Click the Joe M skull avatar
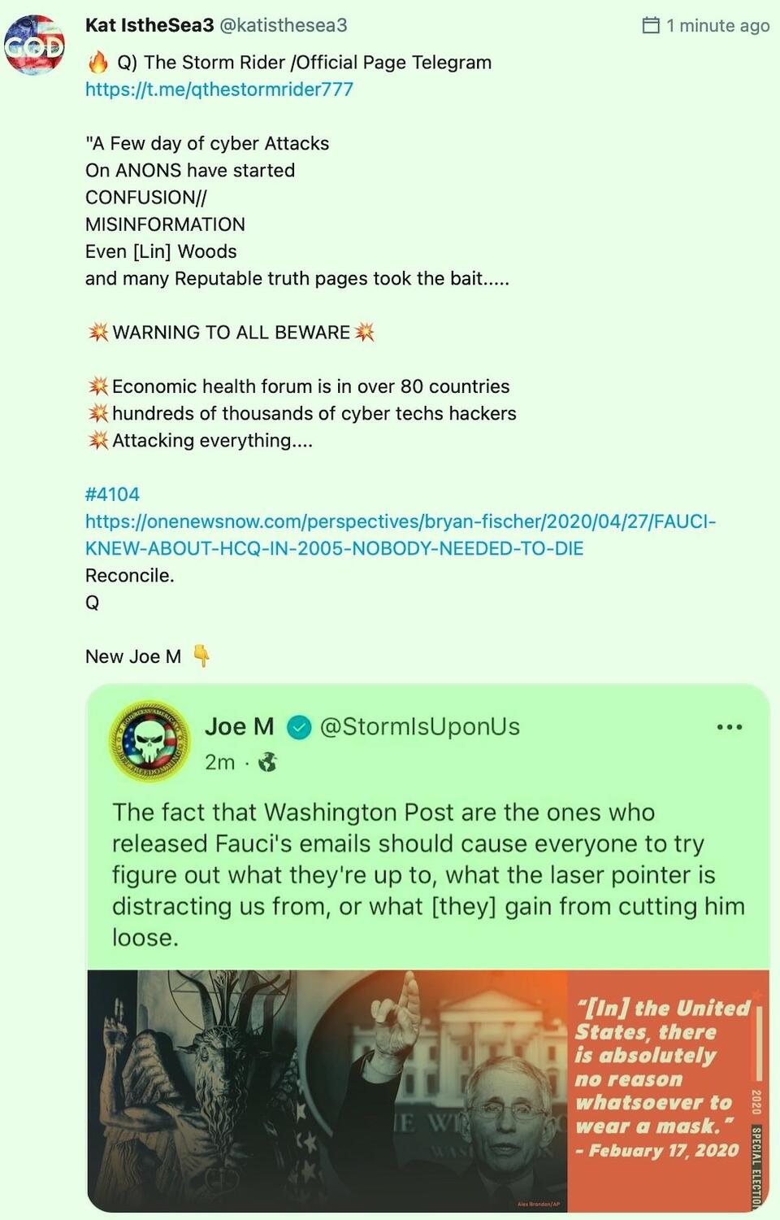The image size is (780, 1220). 149,741
